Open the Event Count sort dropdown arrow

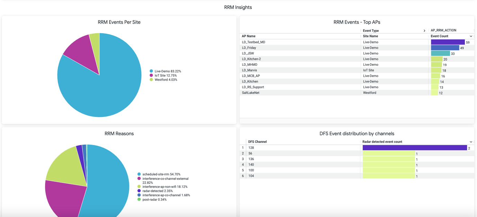tap(471, 36)
